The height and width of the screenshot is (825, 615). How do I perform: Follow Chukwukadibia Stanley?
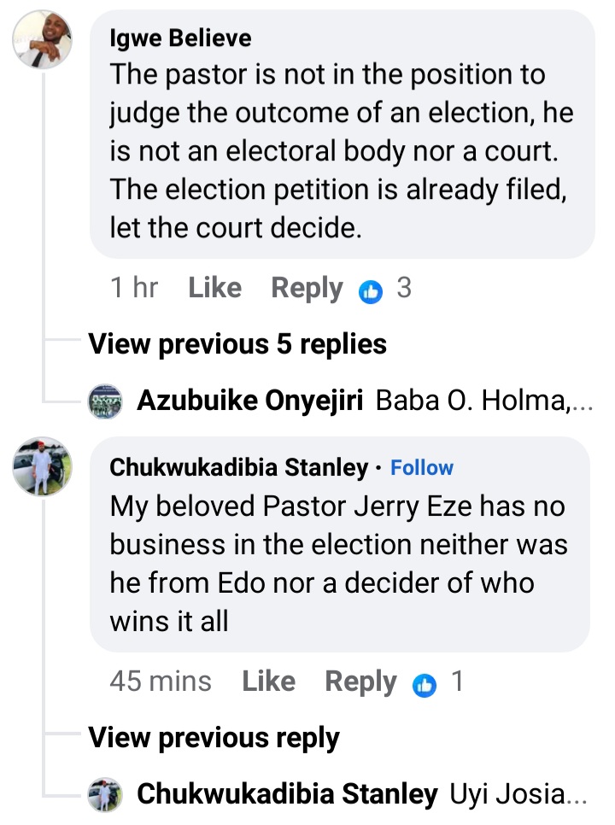422,468
